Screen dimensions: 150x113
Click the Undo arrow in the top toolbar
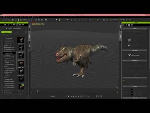pyautogui.click(x=62, y=20)
